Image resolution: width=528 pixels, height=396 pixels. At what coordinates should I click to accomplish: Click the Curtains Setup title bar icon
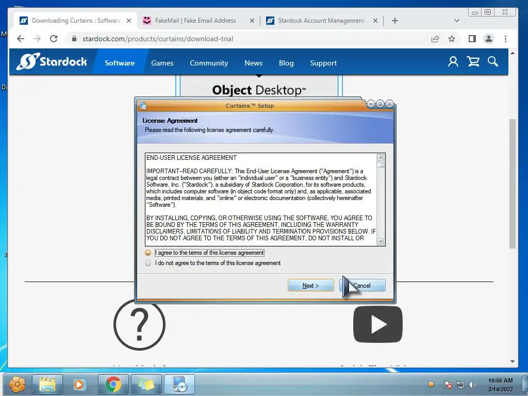click(143, 106)
